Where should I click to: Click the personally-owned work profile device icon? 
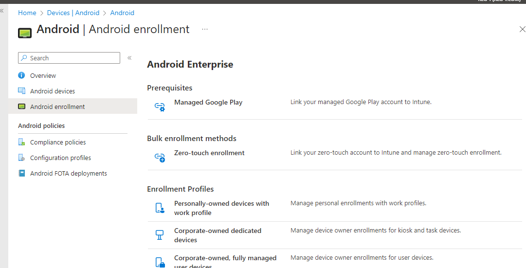(160, 208)
